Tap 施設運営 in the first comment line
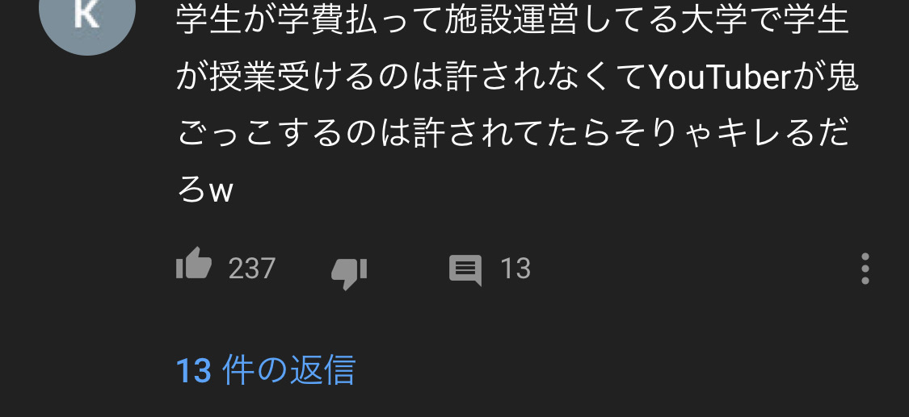Viewport: 909px width, 417px height. pos(511,20)
